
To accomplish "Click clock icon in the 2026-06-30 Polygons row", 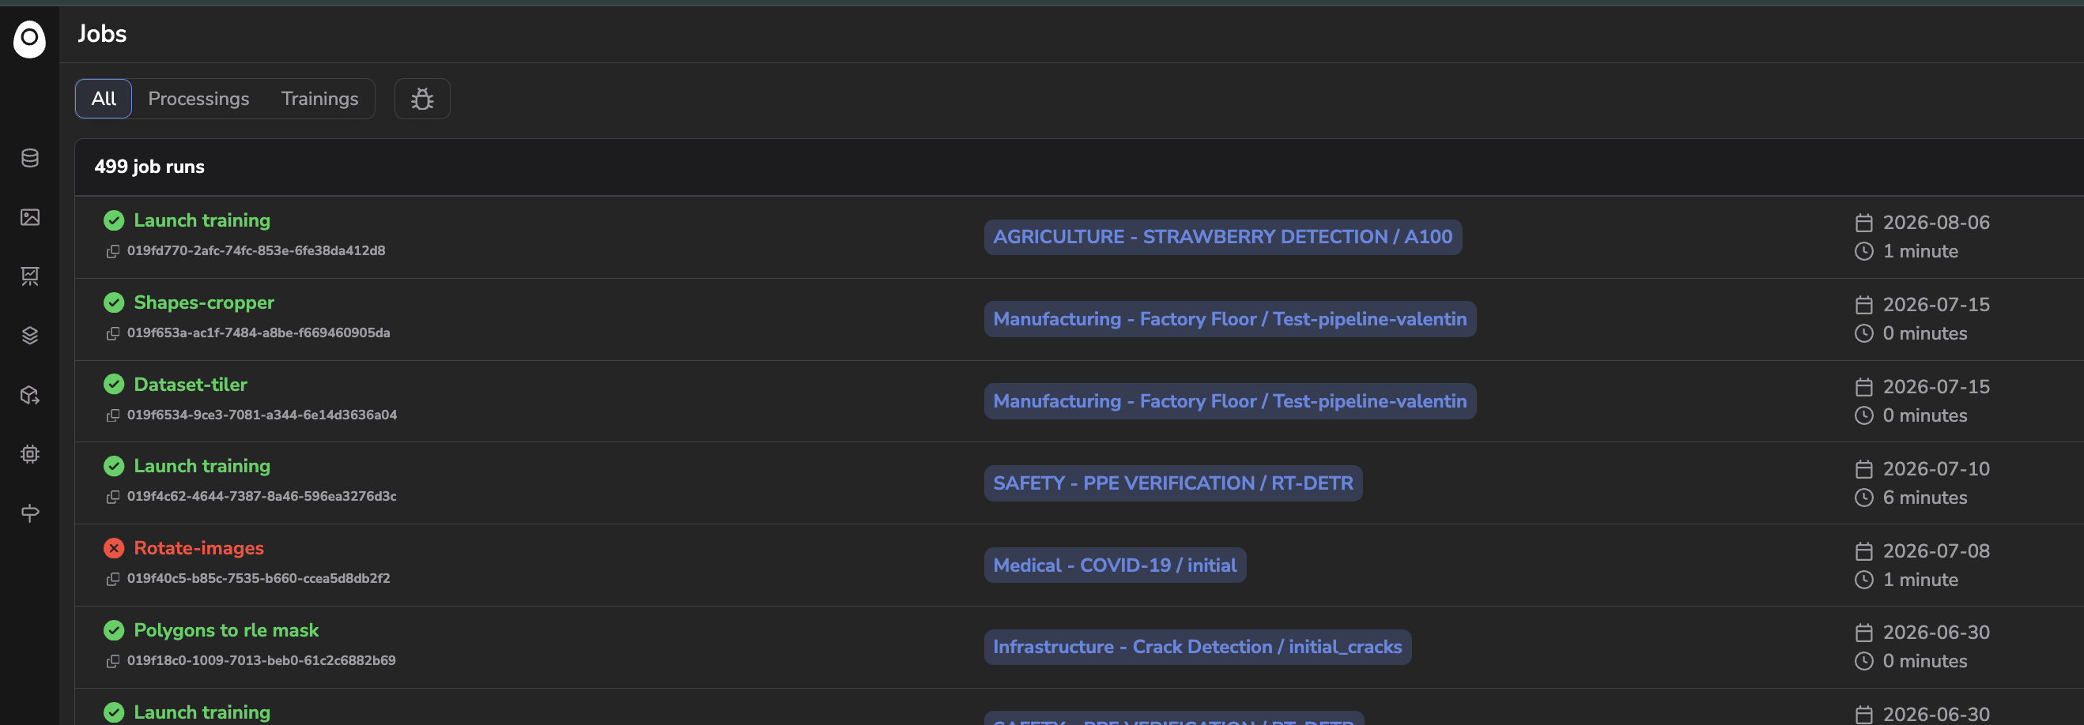I will [1864, 661].
